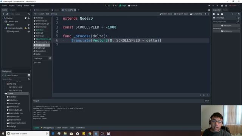Instance a child scene via chain icon
Image resolution: width=242 pixels, height=136 pixels.
pyautogui.click(x=8, y=14)
